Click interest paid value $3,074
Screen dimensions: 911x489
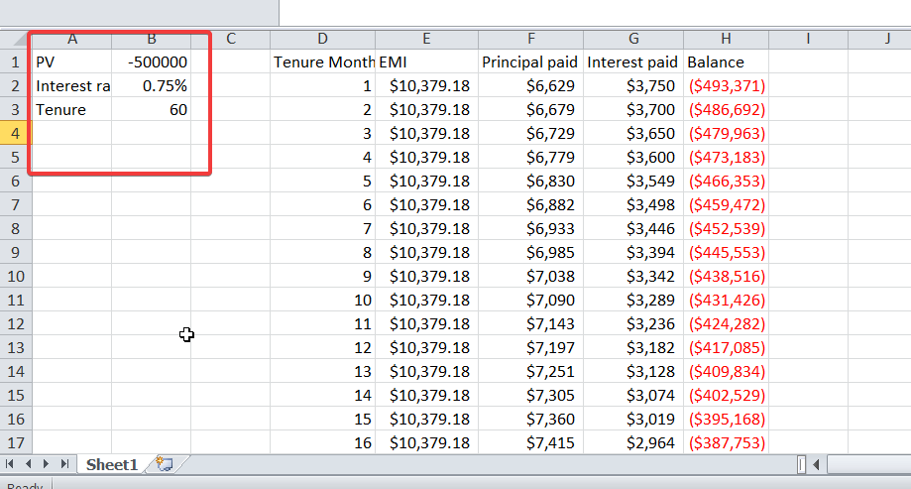pyautogui.click(x=633, y=396)
